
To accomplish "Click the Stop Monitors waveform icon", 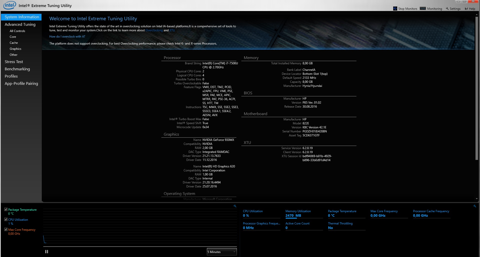I will (x=395, y=9).
